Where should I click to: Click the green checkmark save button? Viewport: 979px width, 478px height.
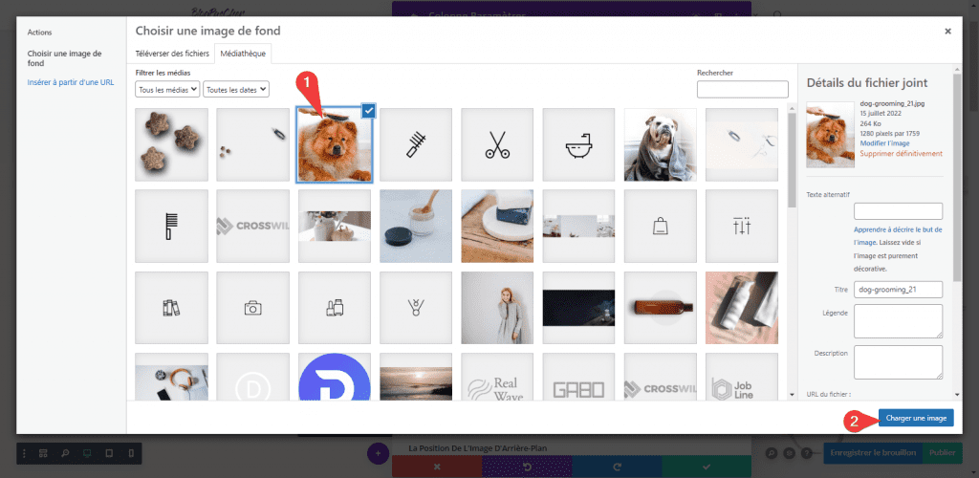[707, 467]
